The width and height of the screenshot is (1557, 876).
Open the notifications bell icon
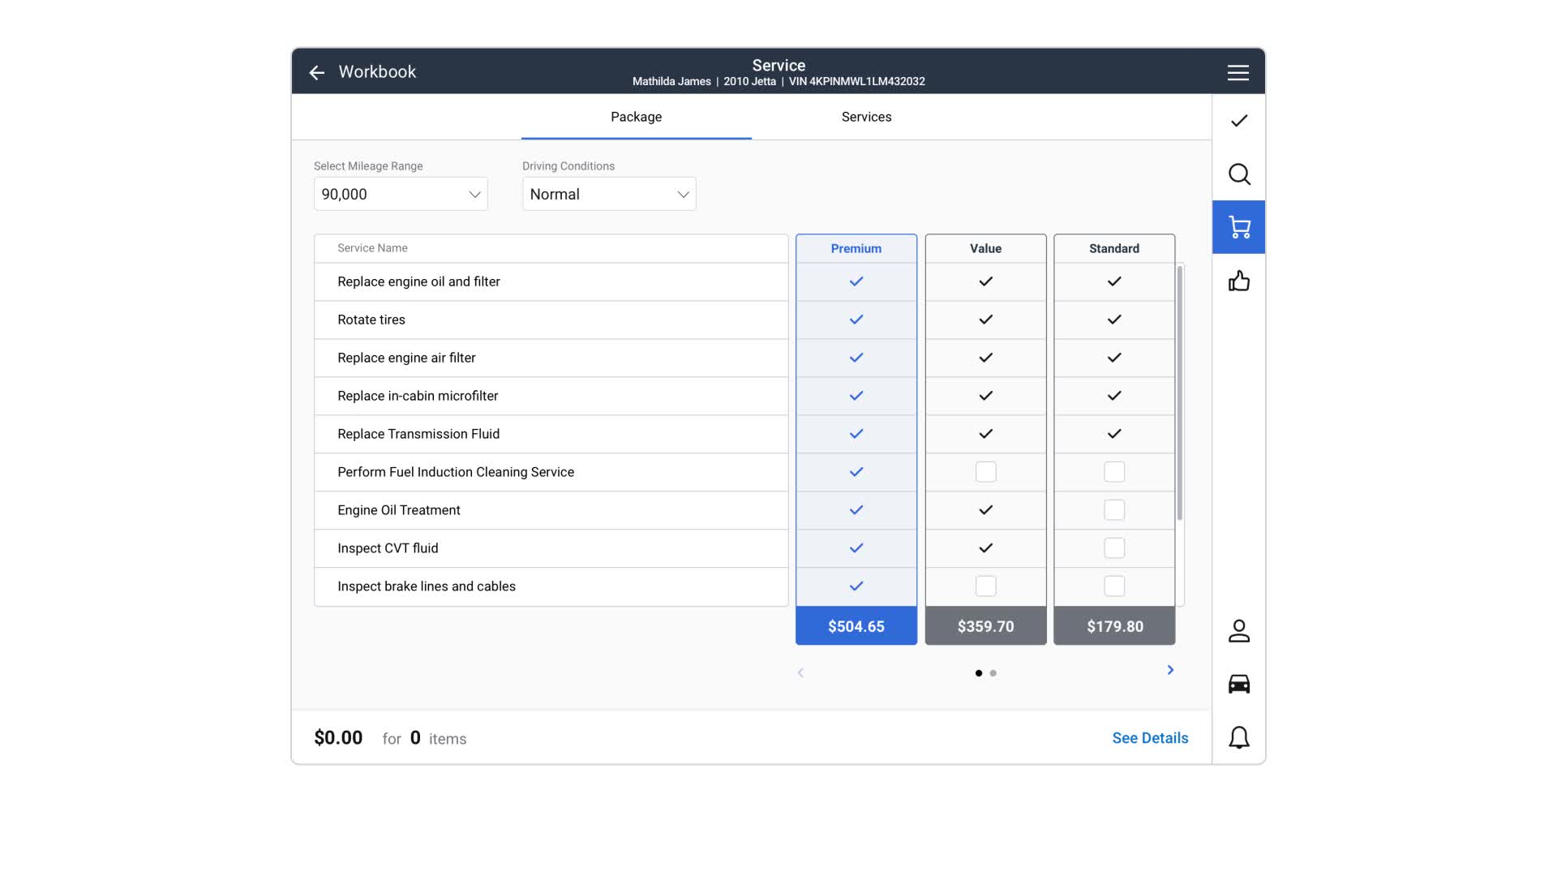pyautogui.click(x=1238, y=737)
